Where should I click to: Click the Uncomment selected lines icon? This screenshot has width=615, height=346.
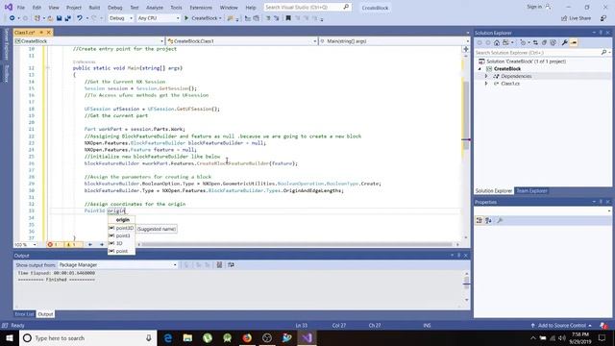click(277, 18)
